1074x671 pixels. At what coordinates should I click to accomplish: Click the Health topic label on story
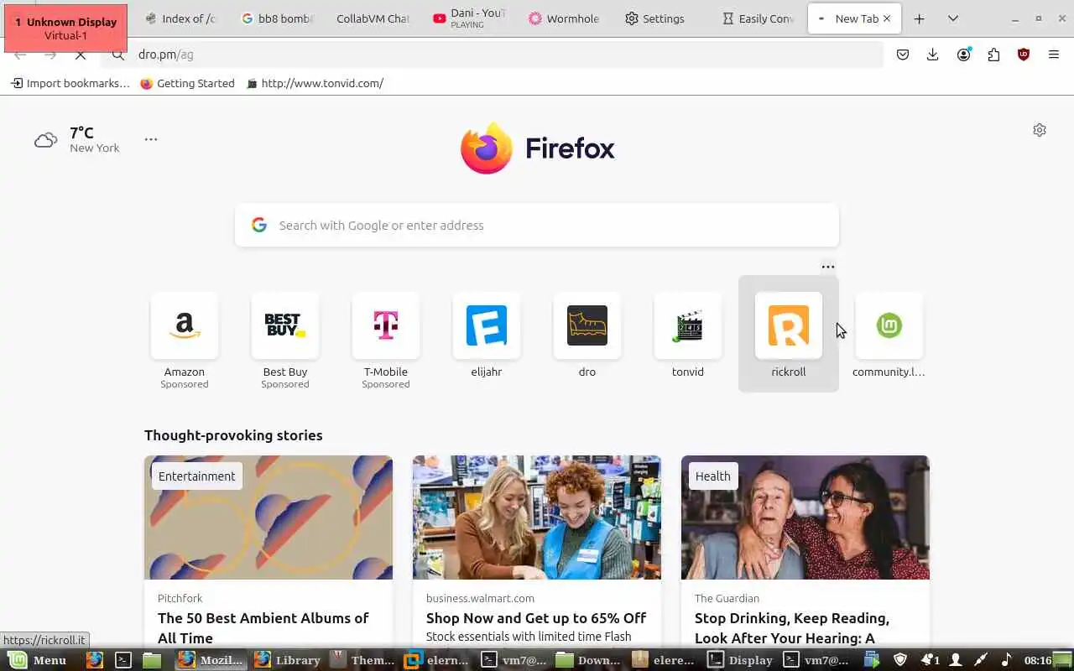click(x=712, y=476)
